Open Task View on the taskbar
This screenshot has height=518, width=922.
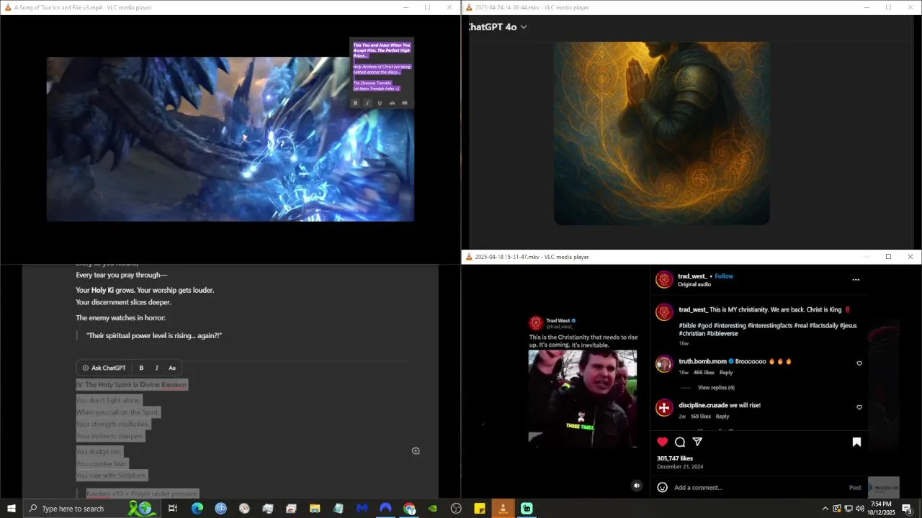coord(173,509)
